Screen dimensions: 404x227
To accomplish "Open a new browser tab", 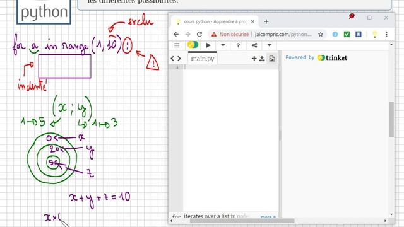I will [266, 21].
